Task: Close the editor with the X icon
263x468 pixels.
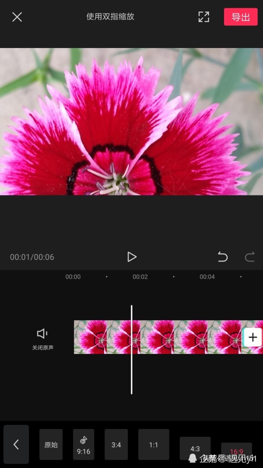Action: 17,17
